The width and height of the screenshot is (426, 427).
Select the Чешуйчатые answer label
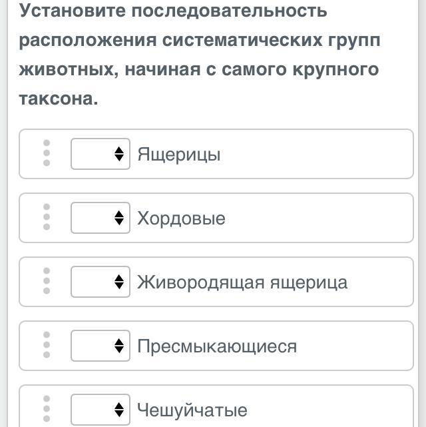(192, 410)
